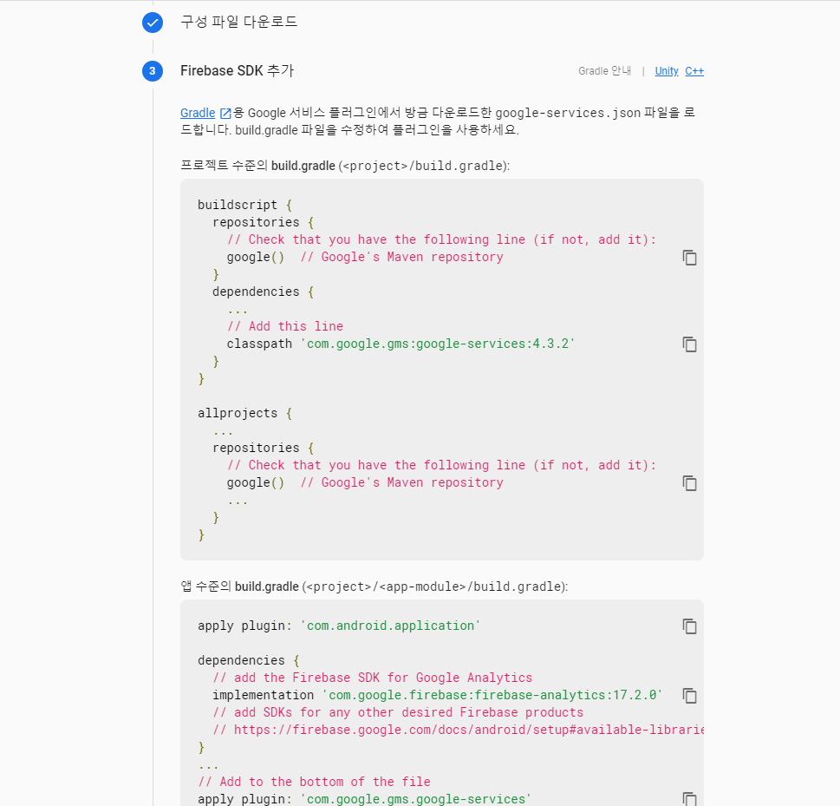
Task: Click the 'com.android.application' string
Action: click(x=390, y=626)
